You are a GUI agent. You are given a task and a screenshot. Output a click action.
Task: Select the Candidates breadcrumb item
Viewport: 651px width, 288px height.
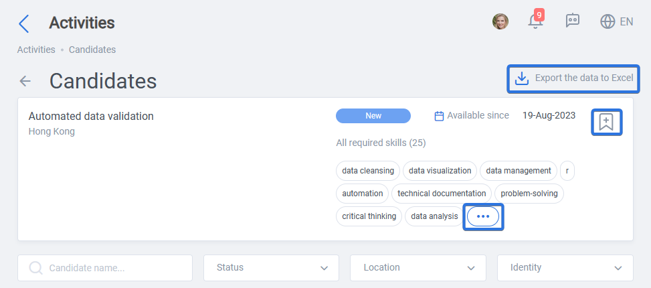(x=92, y=50)
